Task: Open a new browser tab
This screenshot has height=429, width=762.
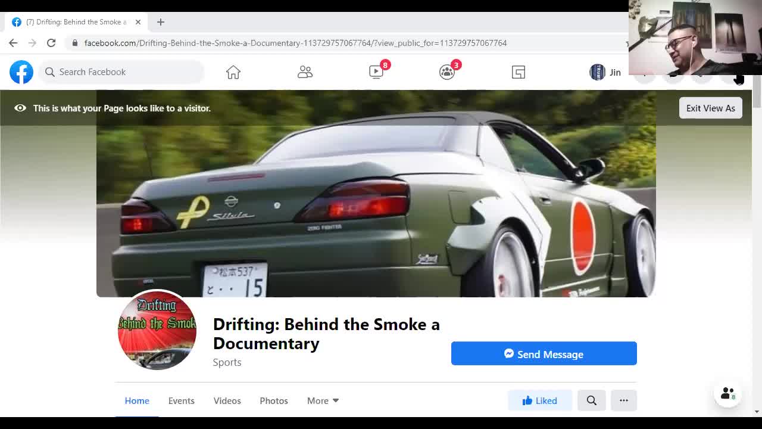Action: click(160, 22)
